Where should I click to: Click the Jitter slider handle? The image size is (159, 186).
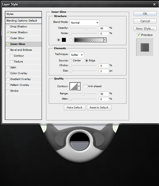point(70,99)
